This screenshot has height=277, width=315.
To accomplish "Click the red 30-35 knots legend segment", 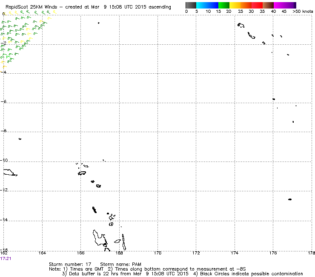I will (x=257, y=5).
